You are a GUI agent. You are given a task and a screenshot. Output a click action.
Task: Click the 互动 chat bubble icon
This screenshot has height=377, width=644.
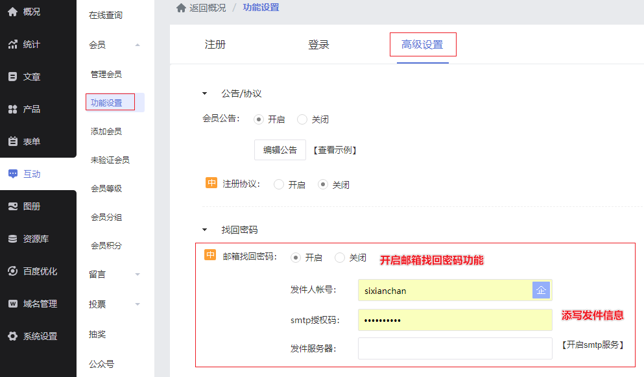[x=12, y=174]
